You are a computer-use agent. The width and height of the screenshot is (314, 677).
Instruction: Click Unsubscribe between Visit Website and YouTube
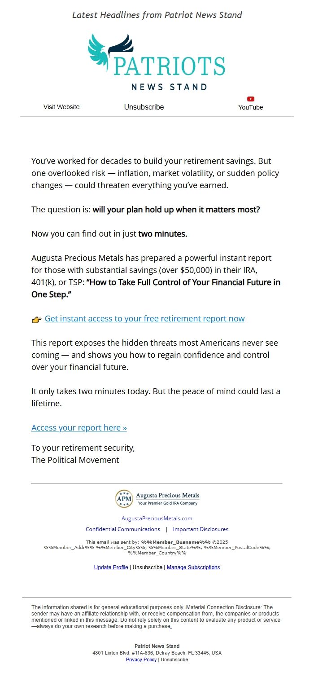[144, 107]
